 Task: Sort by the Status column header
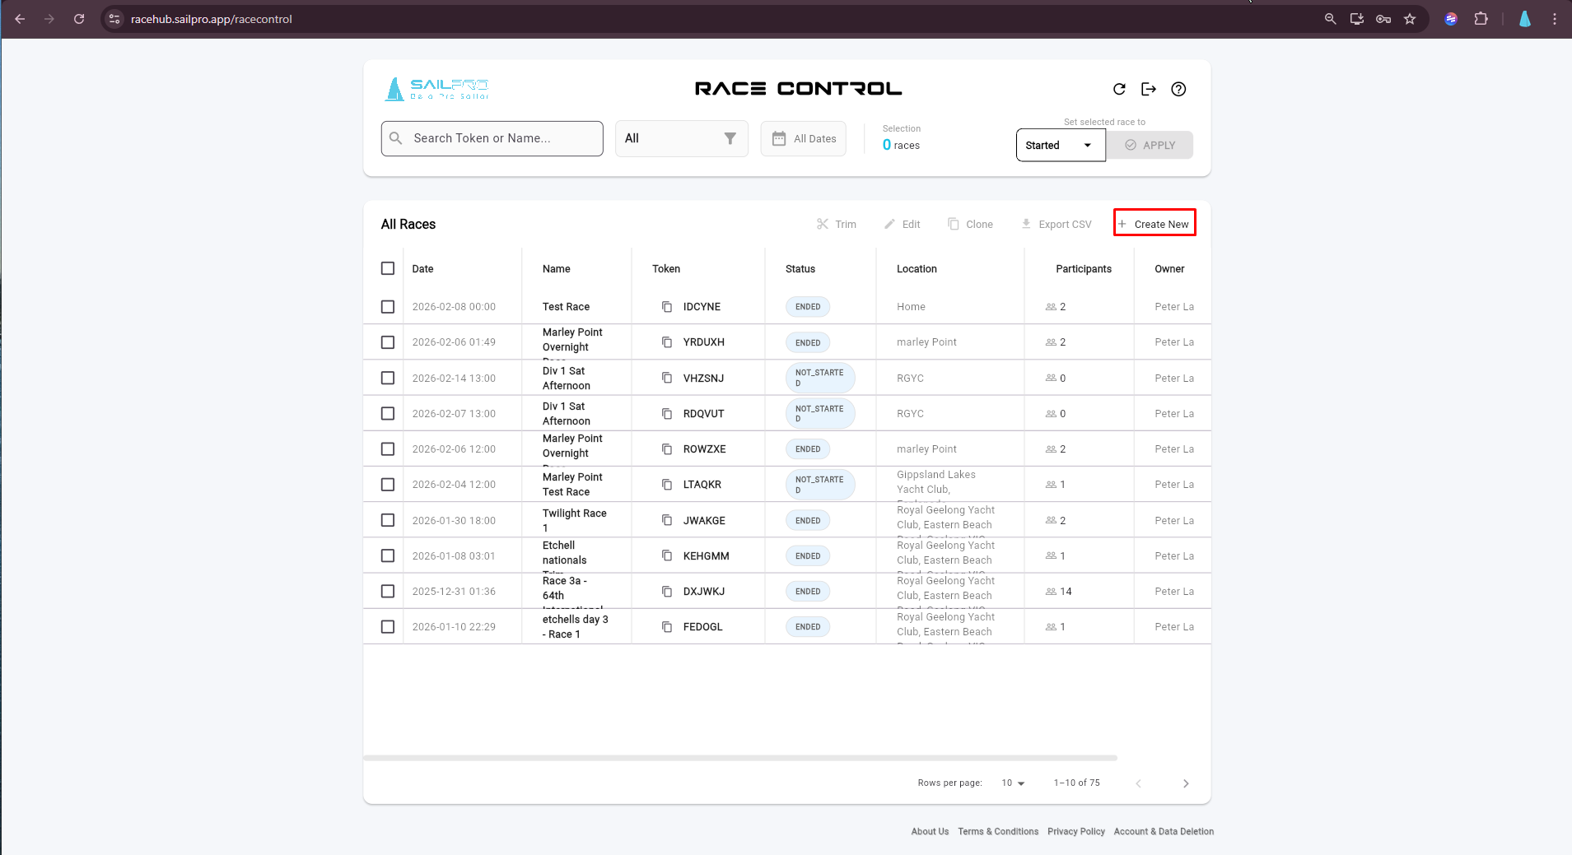(x=800, y=269)
